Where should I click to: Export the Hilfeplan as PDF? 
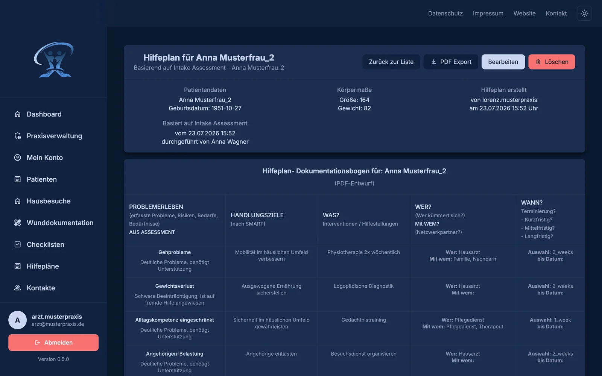tap(451, 62)
